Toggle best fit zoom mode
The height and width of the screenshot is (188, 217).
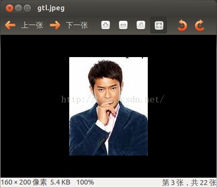159,26
